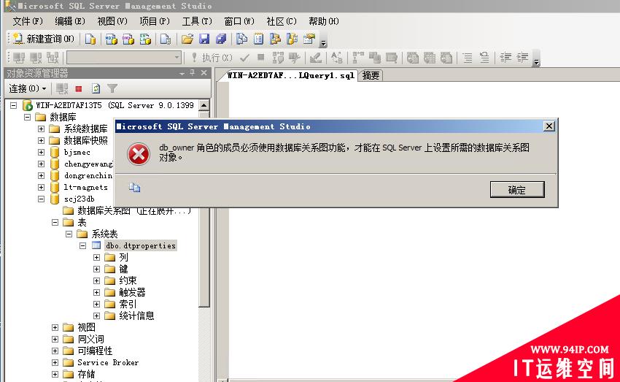Click the Decrease Indent icon
620x382 pixels.
505,58
